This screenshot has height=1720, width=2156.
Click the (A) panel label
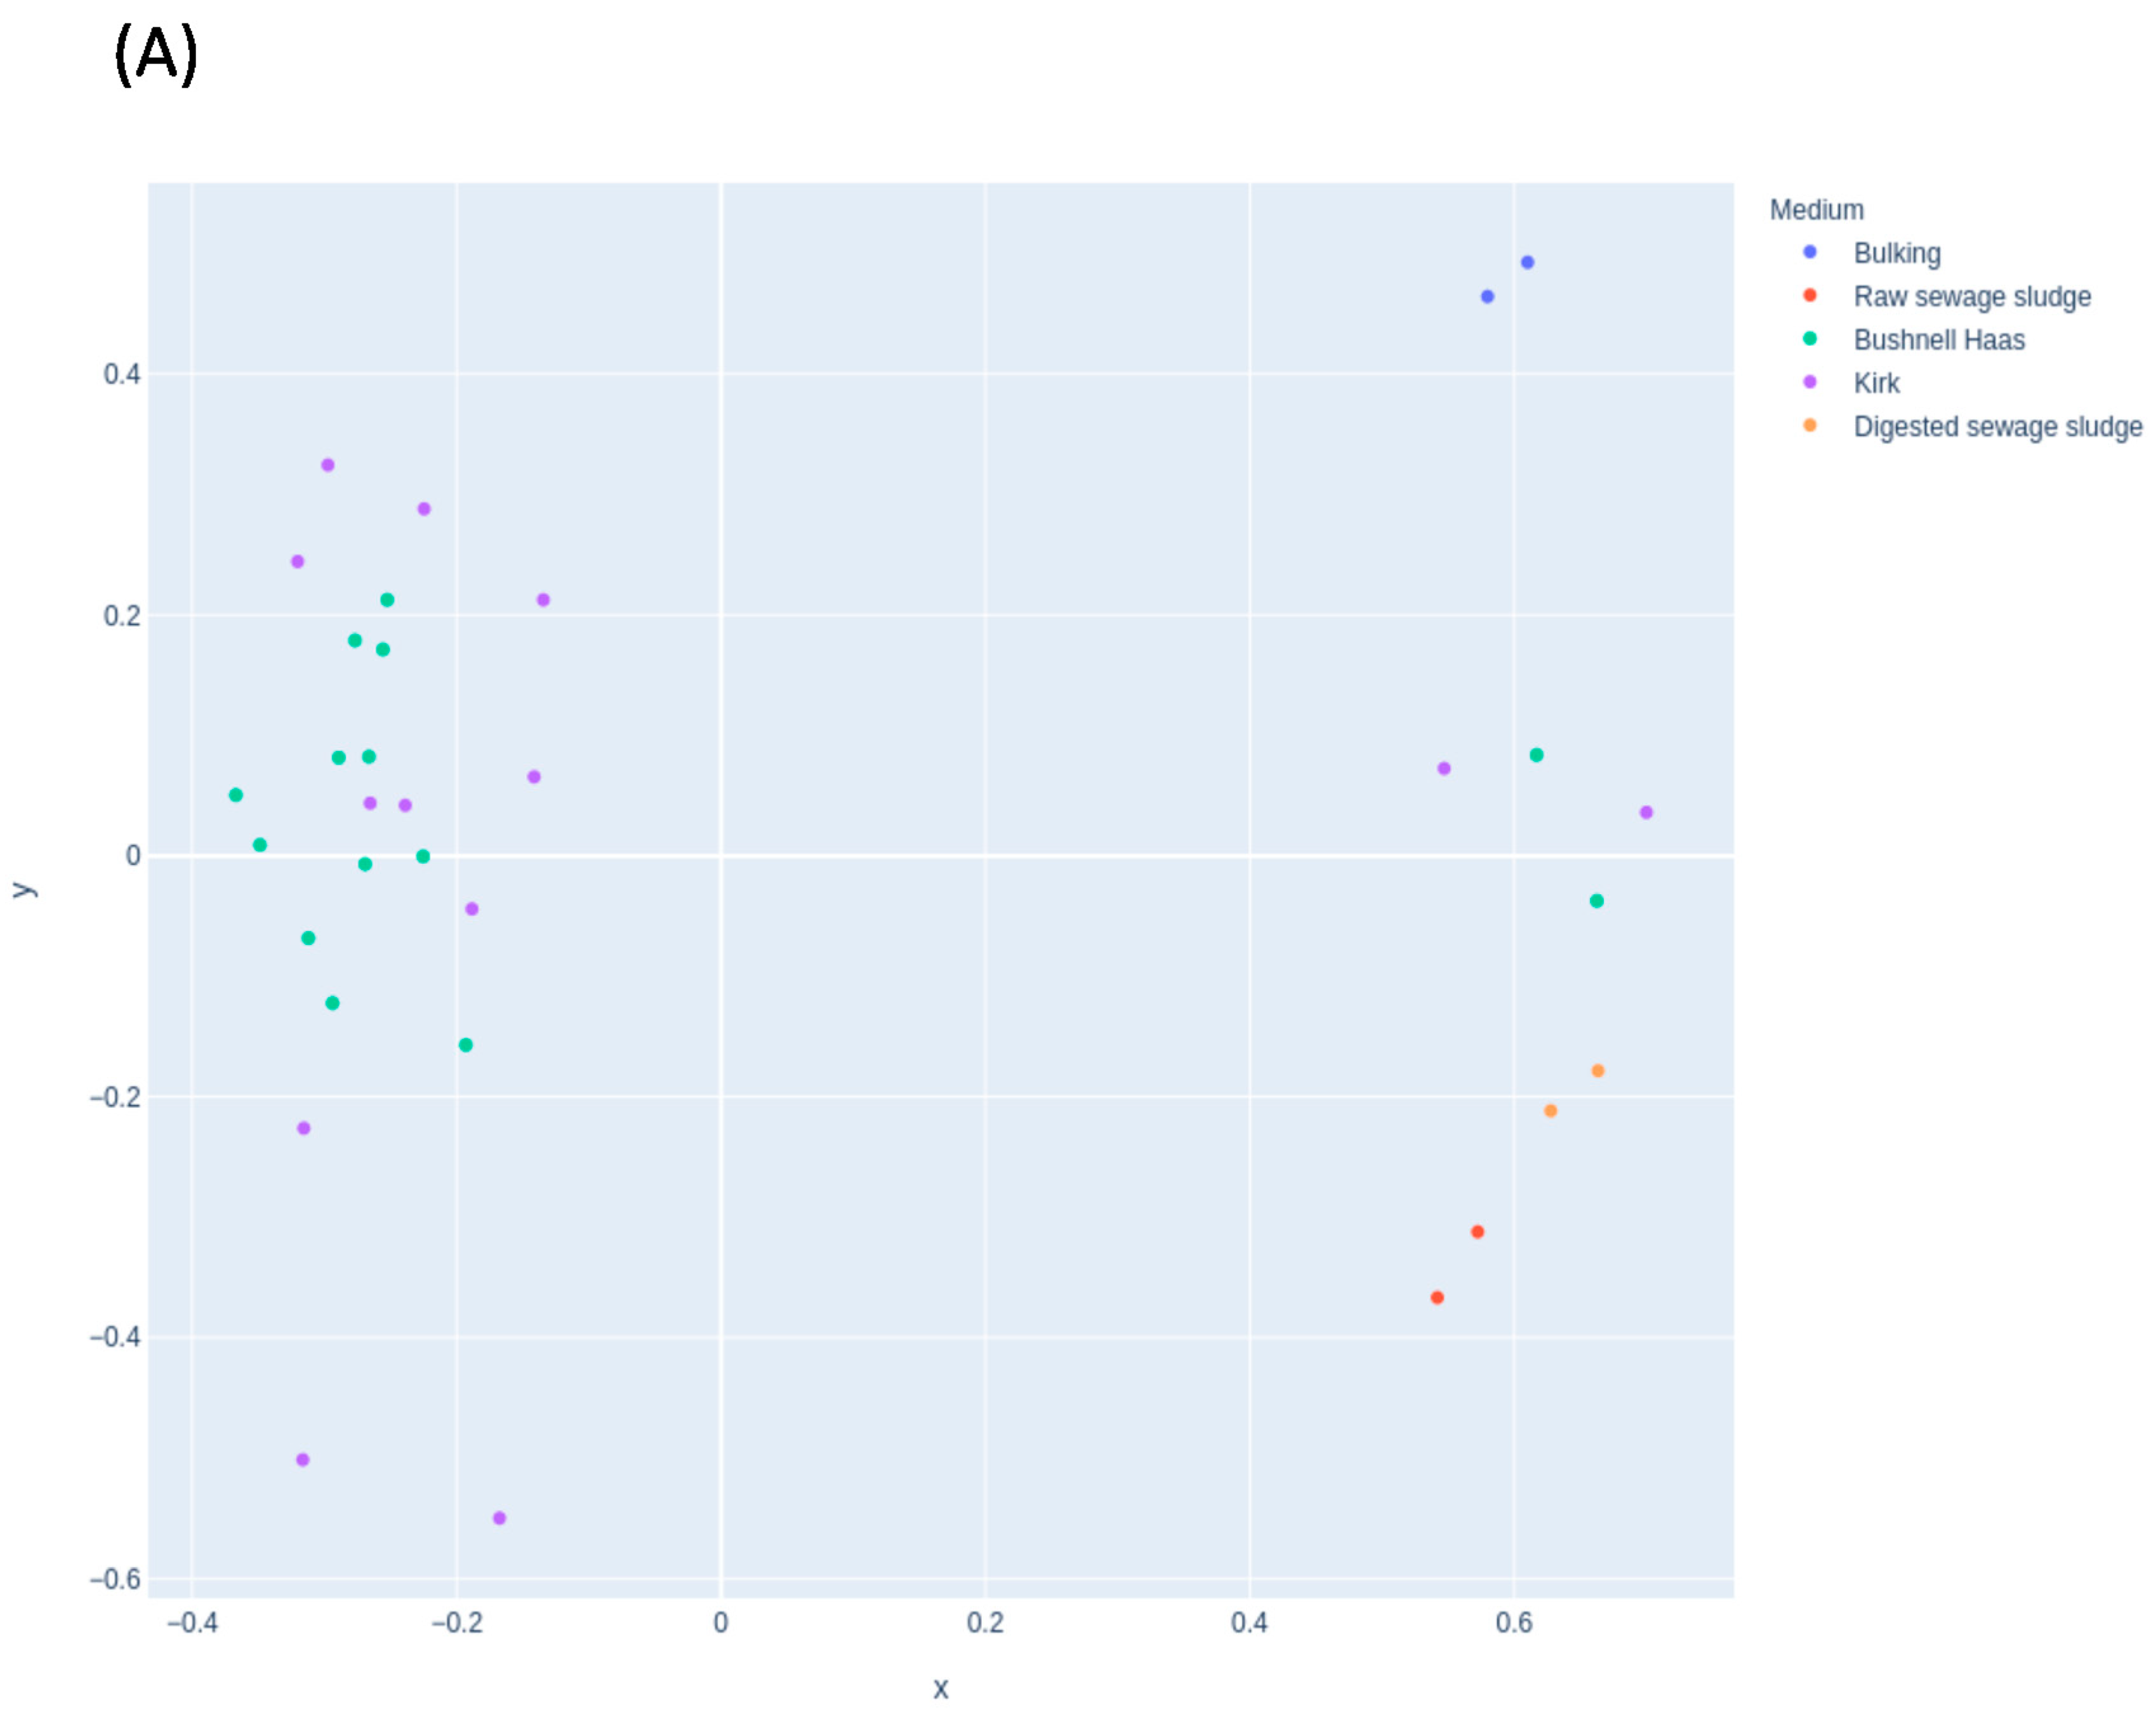tap(156, 55)
